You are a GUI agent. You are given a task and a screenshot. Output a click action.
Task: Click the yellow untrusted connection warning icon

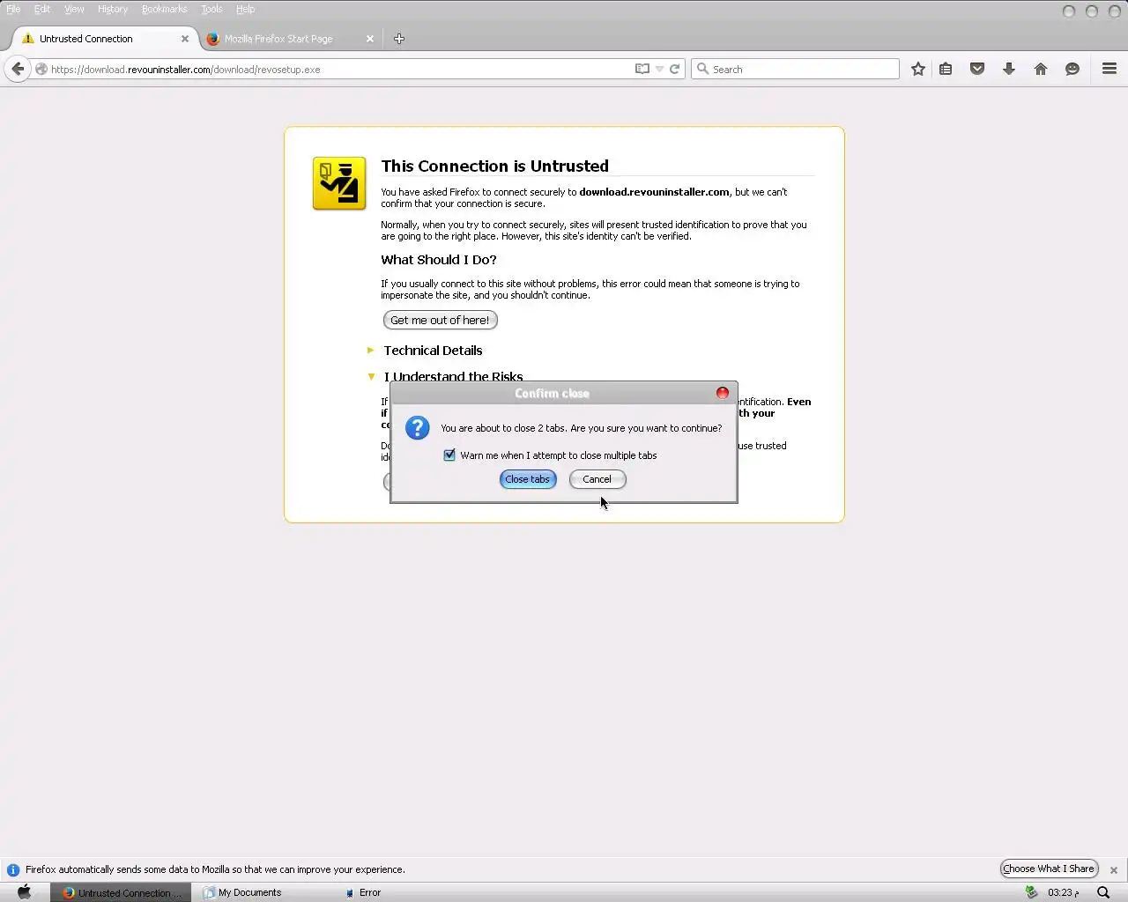[339, 183]
